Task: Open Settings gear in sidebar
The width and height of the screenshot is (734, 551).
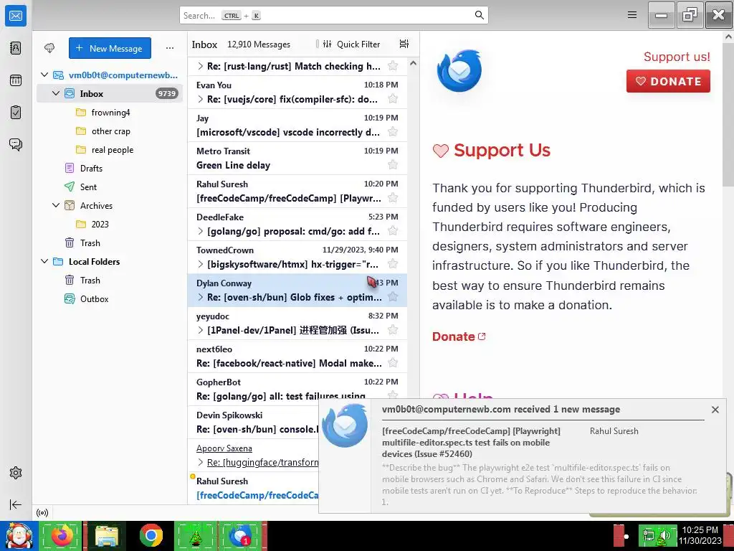Action: point(16,473)
